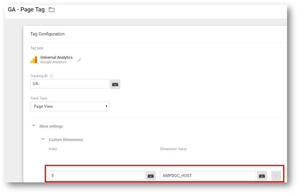The width and height of the screenshot is (299, 194).
Task: Click the Index input field containing 5
Action: [x=97, y=176]
